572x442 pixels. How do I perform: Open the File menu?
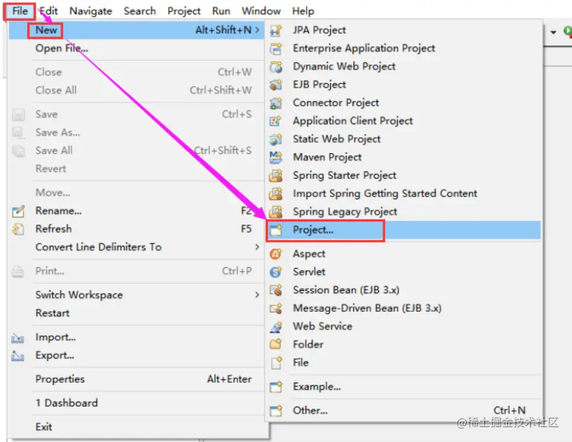[20, 11]
